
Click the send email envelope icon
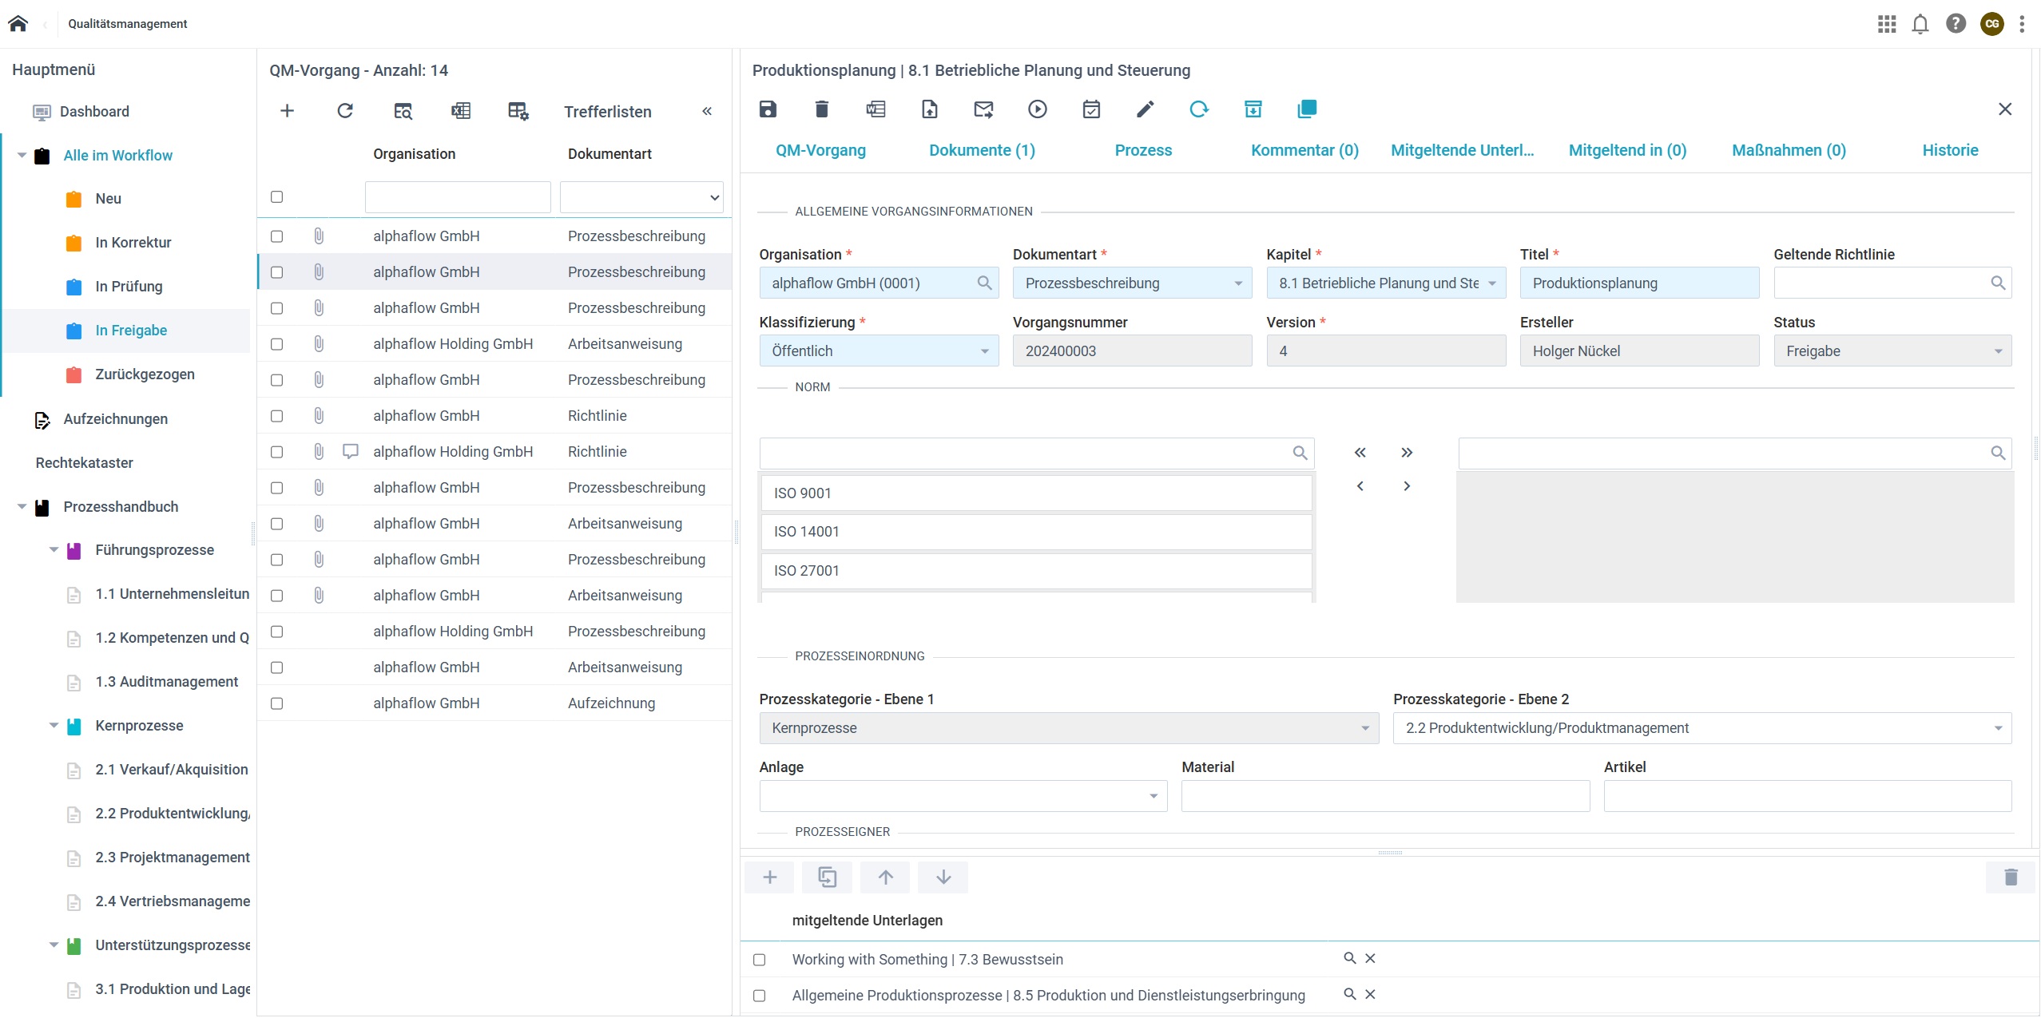tap(983, 109)
